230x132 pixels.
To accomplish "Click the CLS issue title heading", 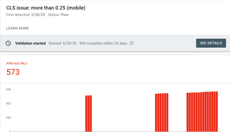I will click(46, 8).
